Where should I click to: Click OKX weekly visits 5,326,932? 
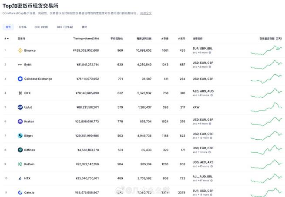144,93
